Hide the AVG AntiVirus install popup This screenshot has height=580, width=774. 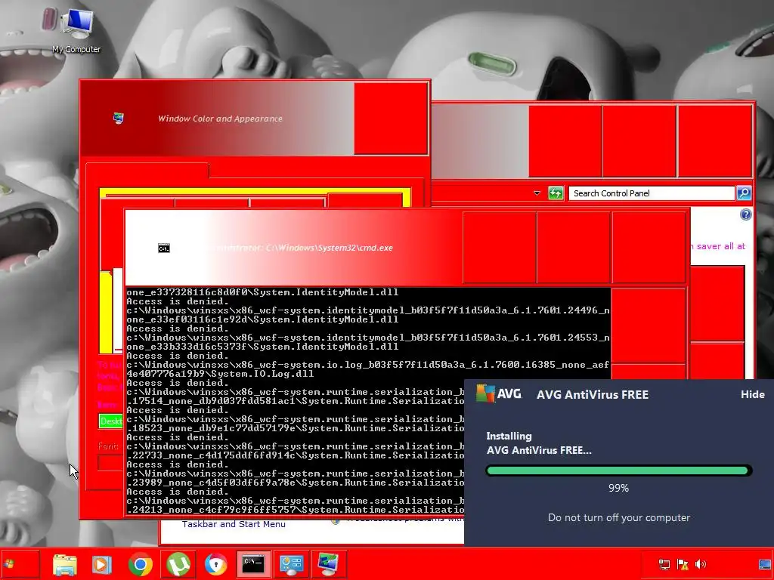click(752, 394)
